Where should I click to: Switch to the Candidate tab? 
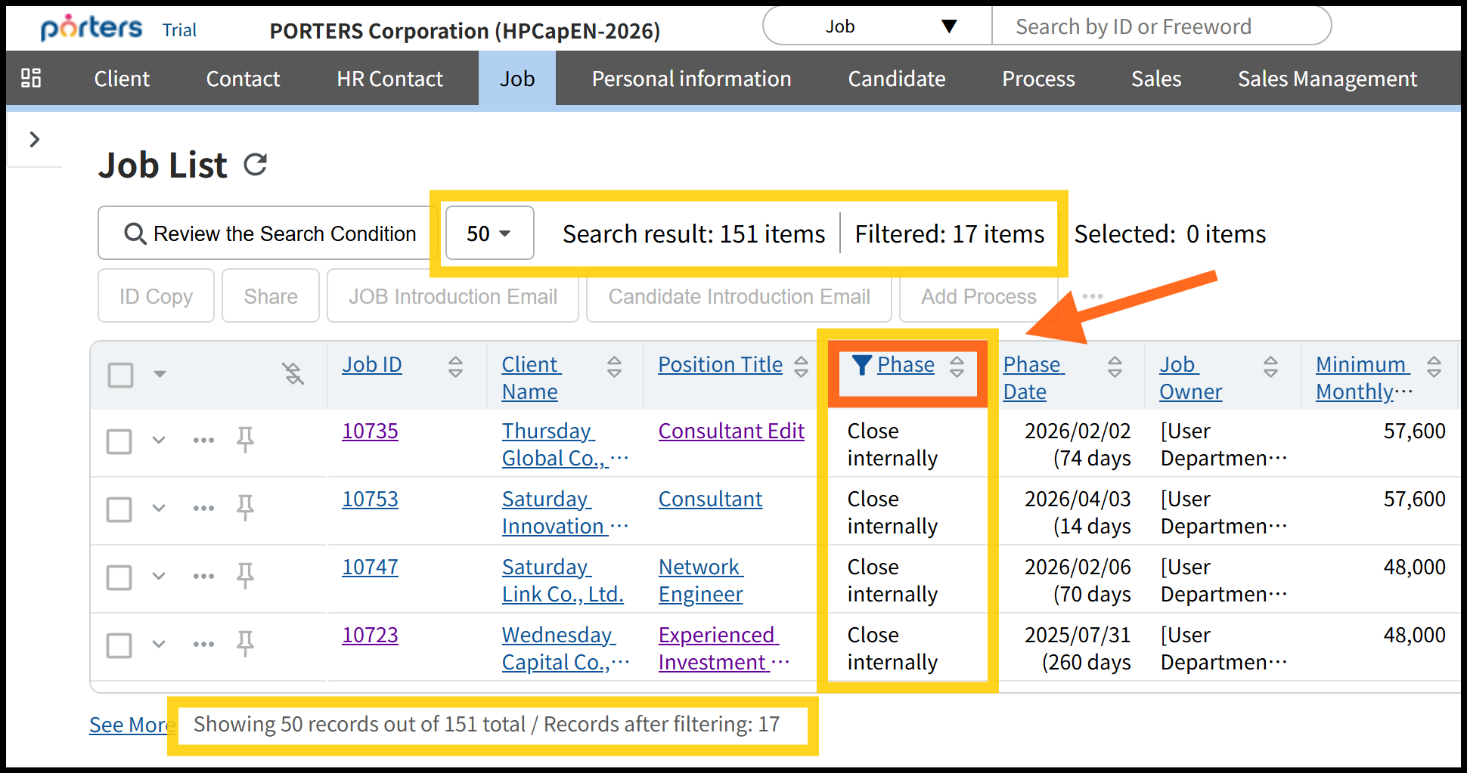point(896,79)
